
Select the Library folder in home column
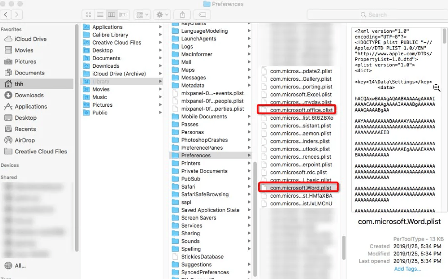point(122,81)
